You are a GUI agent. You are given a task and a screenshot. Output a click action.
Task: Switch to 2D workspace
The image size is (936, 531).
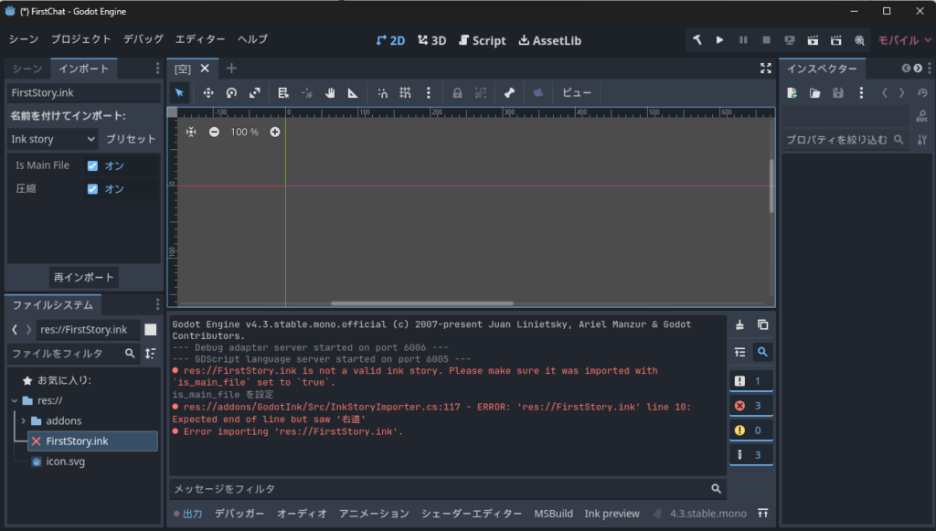(390, 40)
